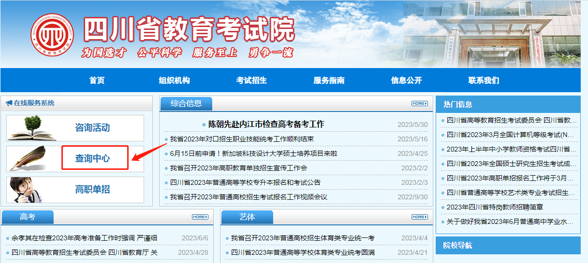588x263 pixels.
Task: Open MORE button in 综合信息 section
Action: pyautogui.click(x=420, y=103)
